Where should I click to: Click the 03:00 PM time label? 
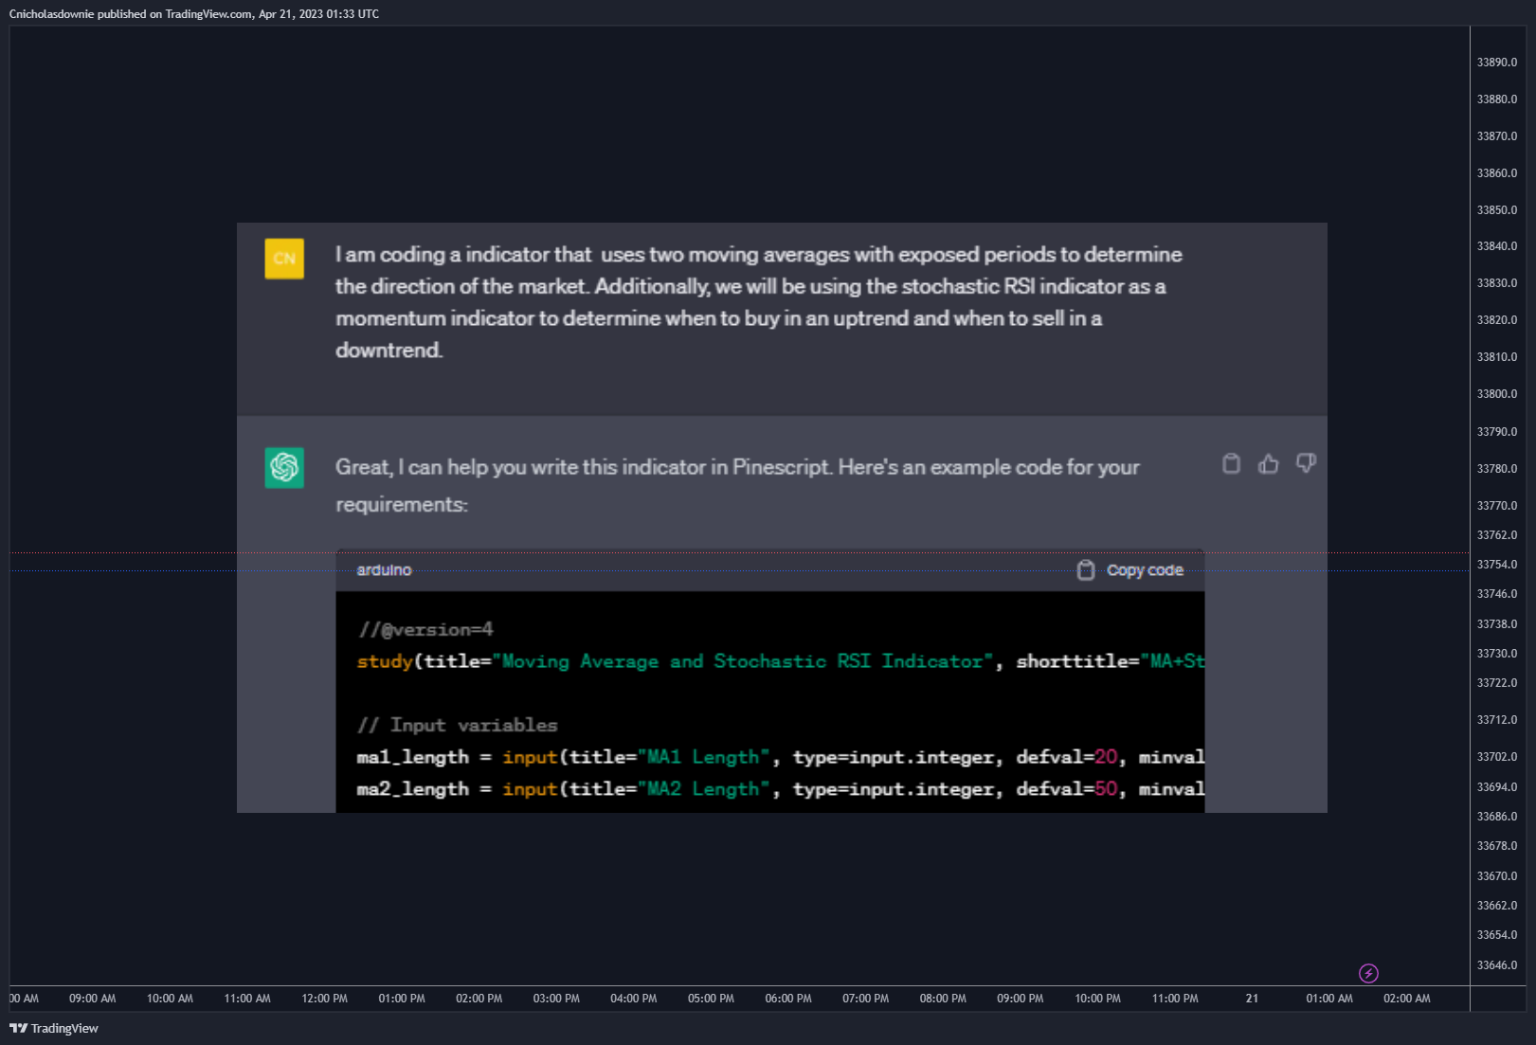coord(556,999)
